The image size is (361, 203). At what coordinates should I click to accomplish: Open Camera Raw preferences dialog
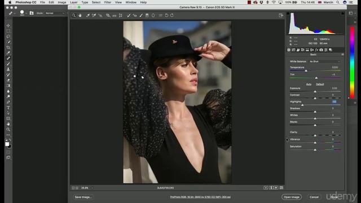[160, 15]
